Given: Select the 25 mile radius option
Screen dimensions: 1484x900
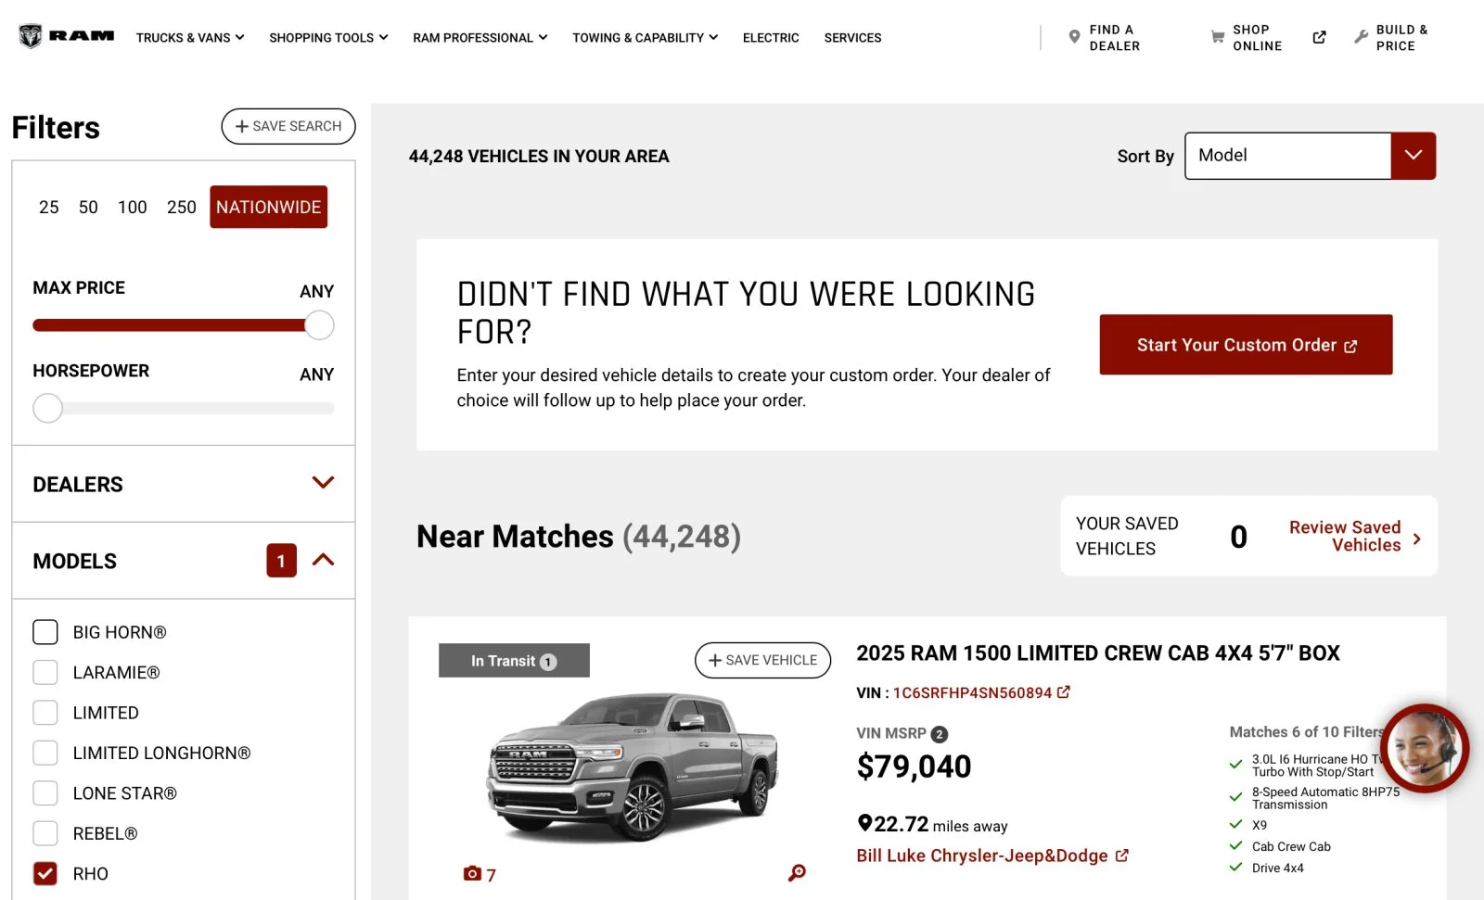Looking at the screenshot, I should point(49,208).
